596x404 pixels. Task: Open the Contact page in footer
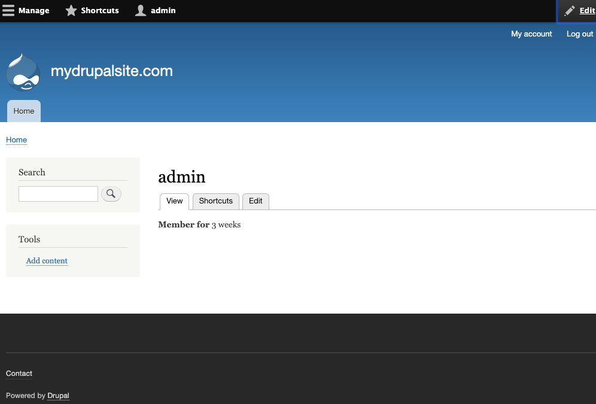(x=19, y=373)
